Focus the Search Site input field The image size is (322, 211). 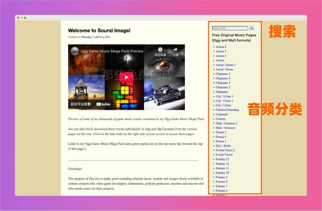click(x=230, y=28)
